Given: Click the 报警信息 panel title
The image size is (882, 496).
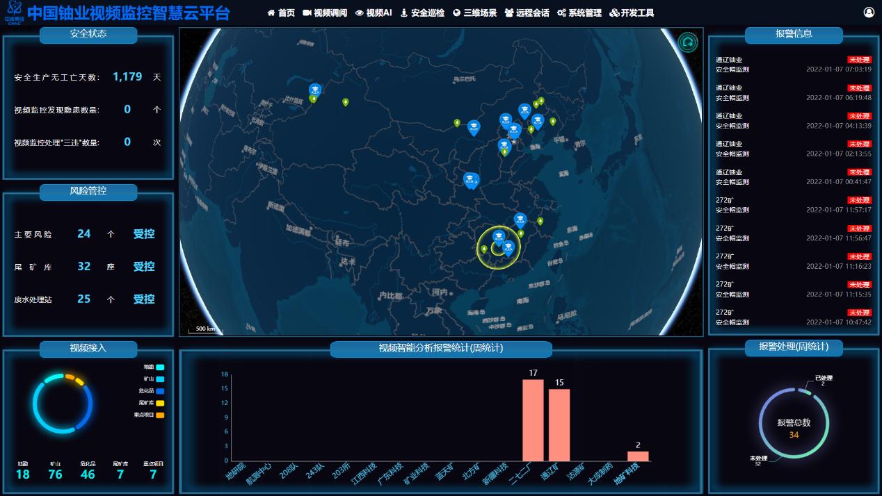Looking at the screenshot, I should 794,34.
